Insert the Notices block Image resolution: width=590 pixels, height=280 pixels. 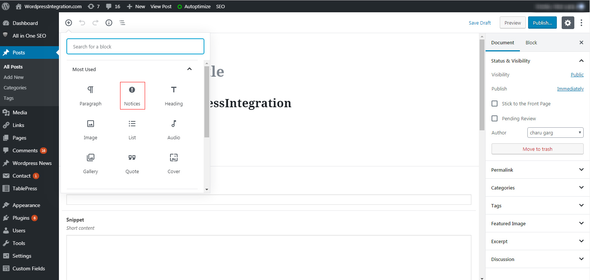(x=132, y=96)
